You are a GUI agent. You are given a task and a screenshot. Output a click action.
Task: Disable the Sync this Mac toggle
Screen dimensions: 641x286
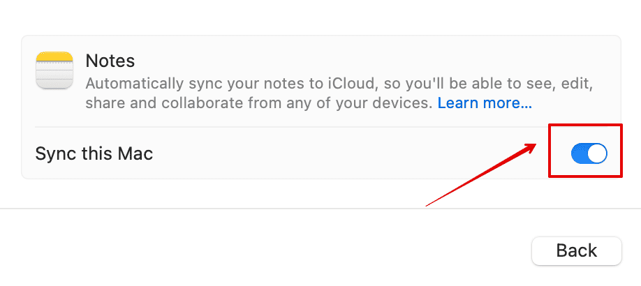589,153
